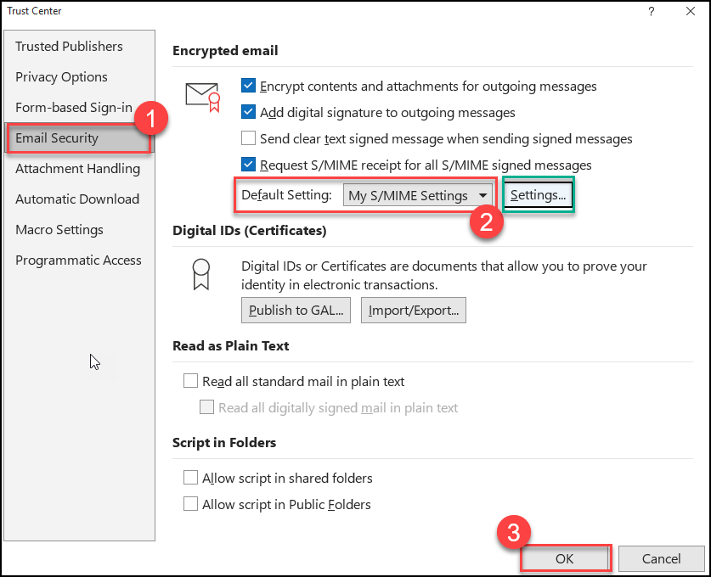This screenshot has height=577, width=711.
Task: Go to Macro Settings section
Action: [x=59, y=229]
